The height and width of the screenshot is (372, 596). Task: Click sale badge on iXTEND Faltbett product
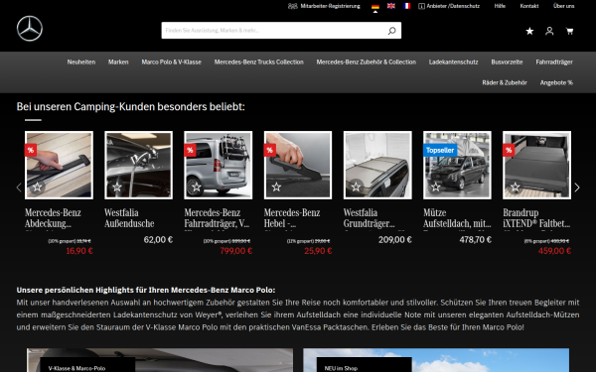pyautogui.click(x=509, y=151)
